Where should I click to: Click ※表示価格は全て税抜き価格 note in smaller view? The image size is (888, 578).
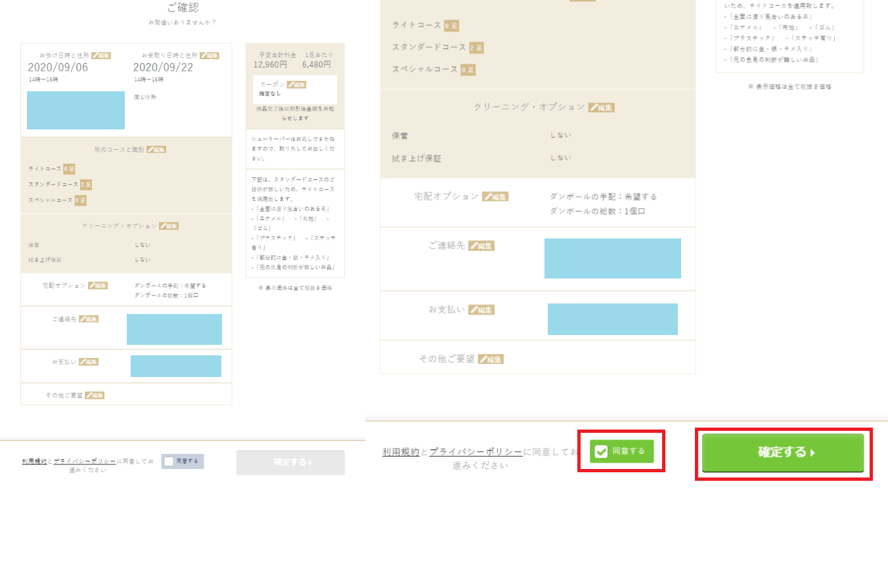[x=295, y=288]
